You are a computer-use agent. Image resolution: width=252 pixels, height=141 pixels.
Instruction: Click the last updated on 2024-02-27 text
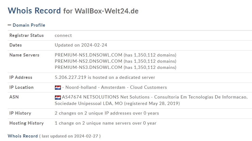[x=70, y=136]
